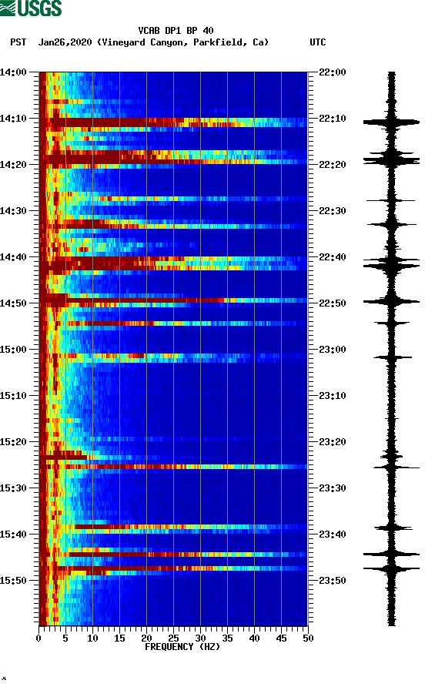
Task: Click the spectrogram event band before 15:40
Action: coord(173,529)
